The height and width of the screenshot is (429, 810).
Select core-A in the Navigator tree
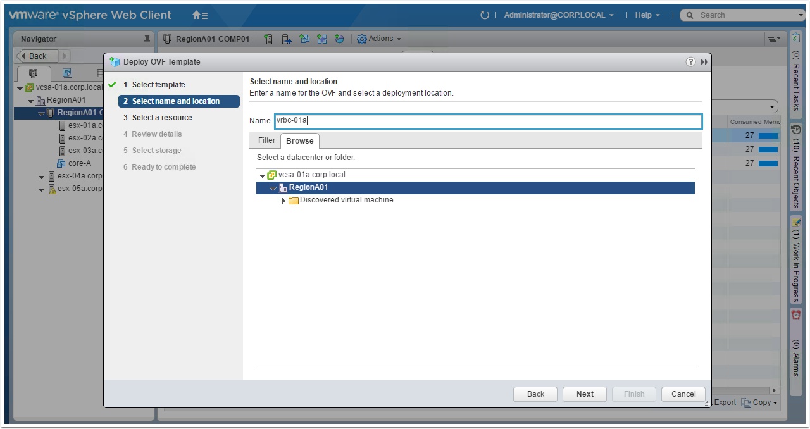click(80, 163)
